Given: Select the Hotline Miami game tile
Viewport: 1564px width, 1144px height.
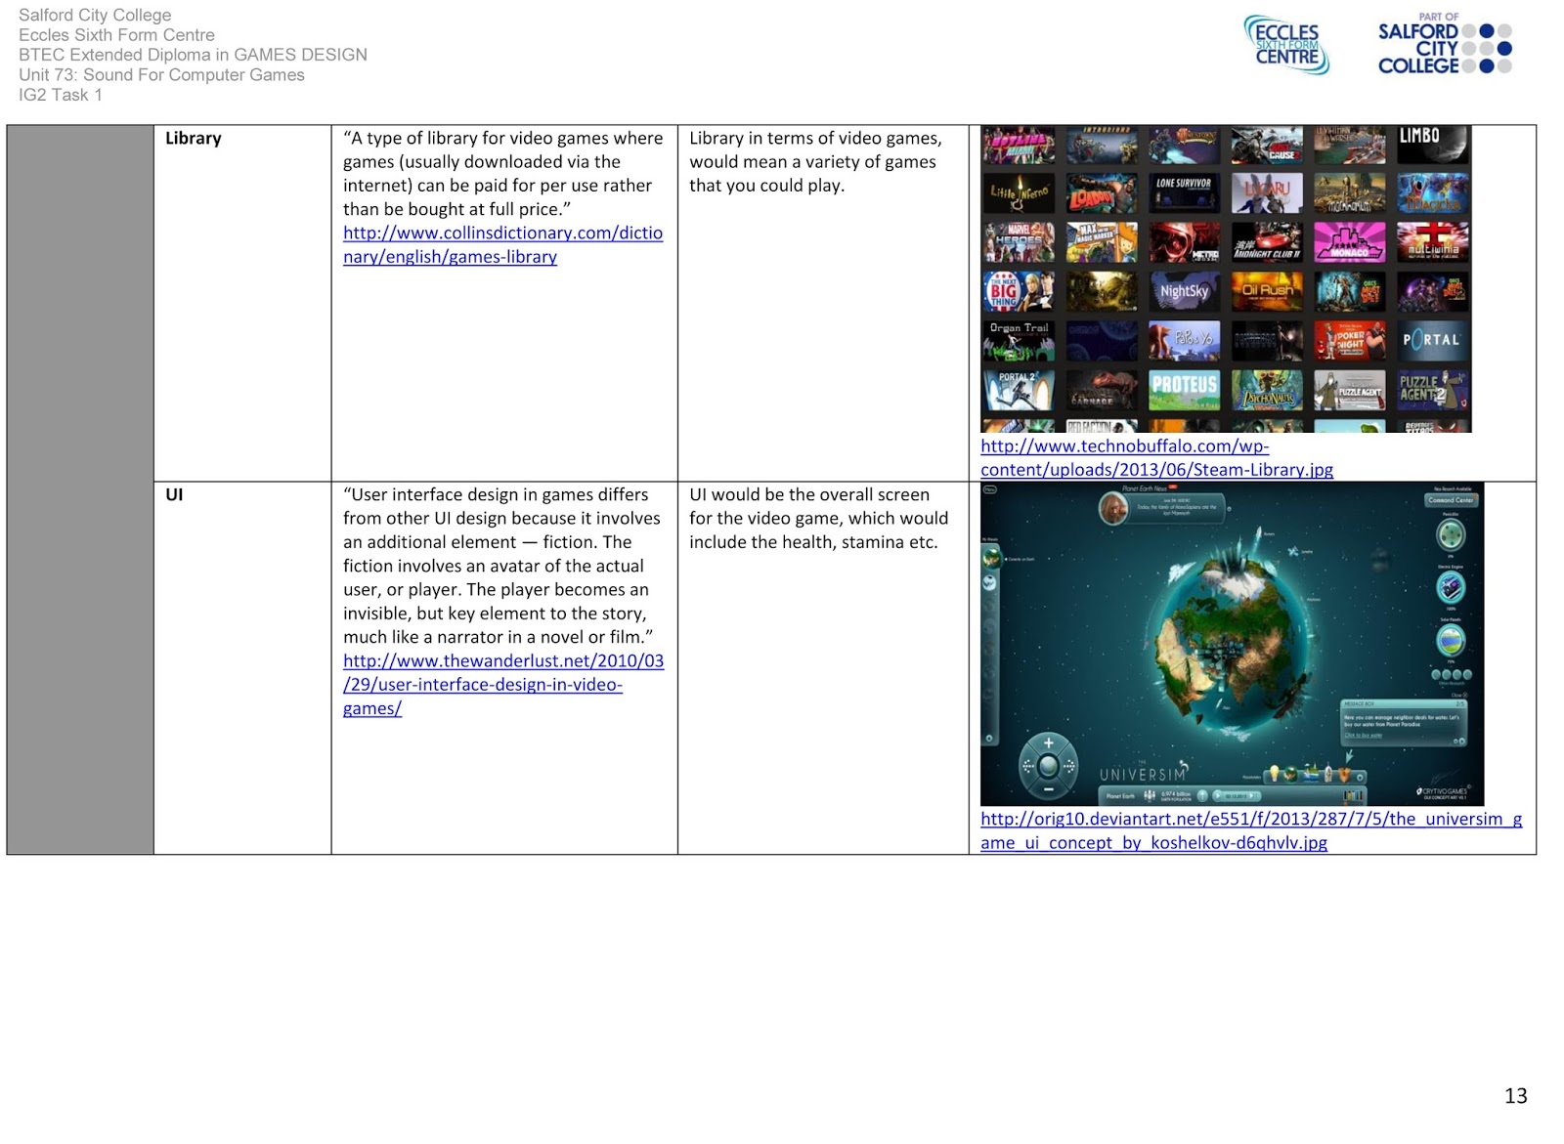Looking at the screenshot, I should (1019, 145).
